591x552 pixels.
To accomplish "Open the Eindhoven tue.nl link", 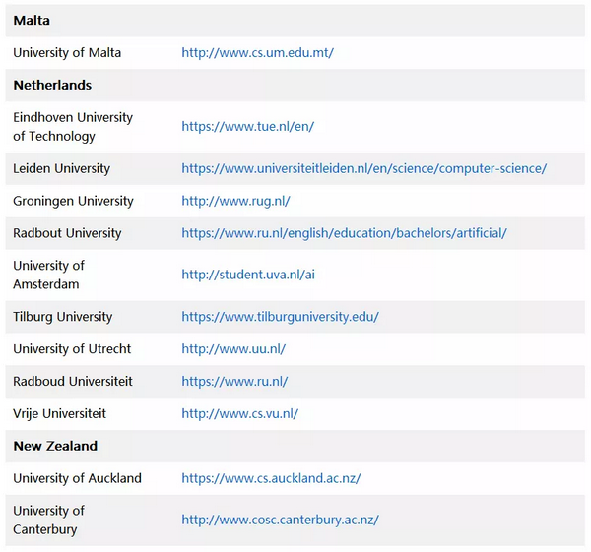I will point(247,127).
